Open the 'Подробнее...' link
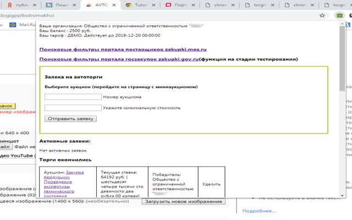Viewport: 352px width, 220px height. coord(259,211)
